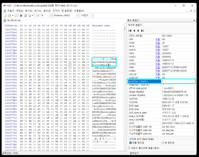This screenshot has height=157, width=199.
Task: Enable the 16진수 형식으로 변환 (정수) checkbox
Action: click(129, 148)
